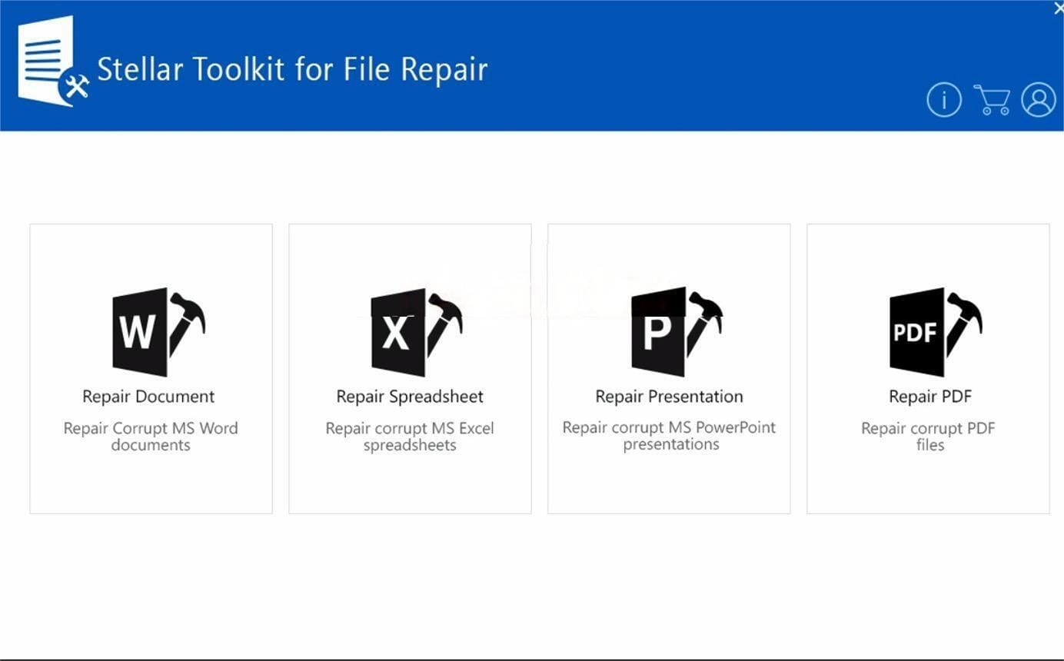This screenshot has height=661, width=1064.
Task: Click "Repair corrupt MS PowerPoint presentations" text
Action: pyautogui.click(x=669, y=436)
